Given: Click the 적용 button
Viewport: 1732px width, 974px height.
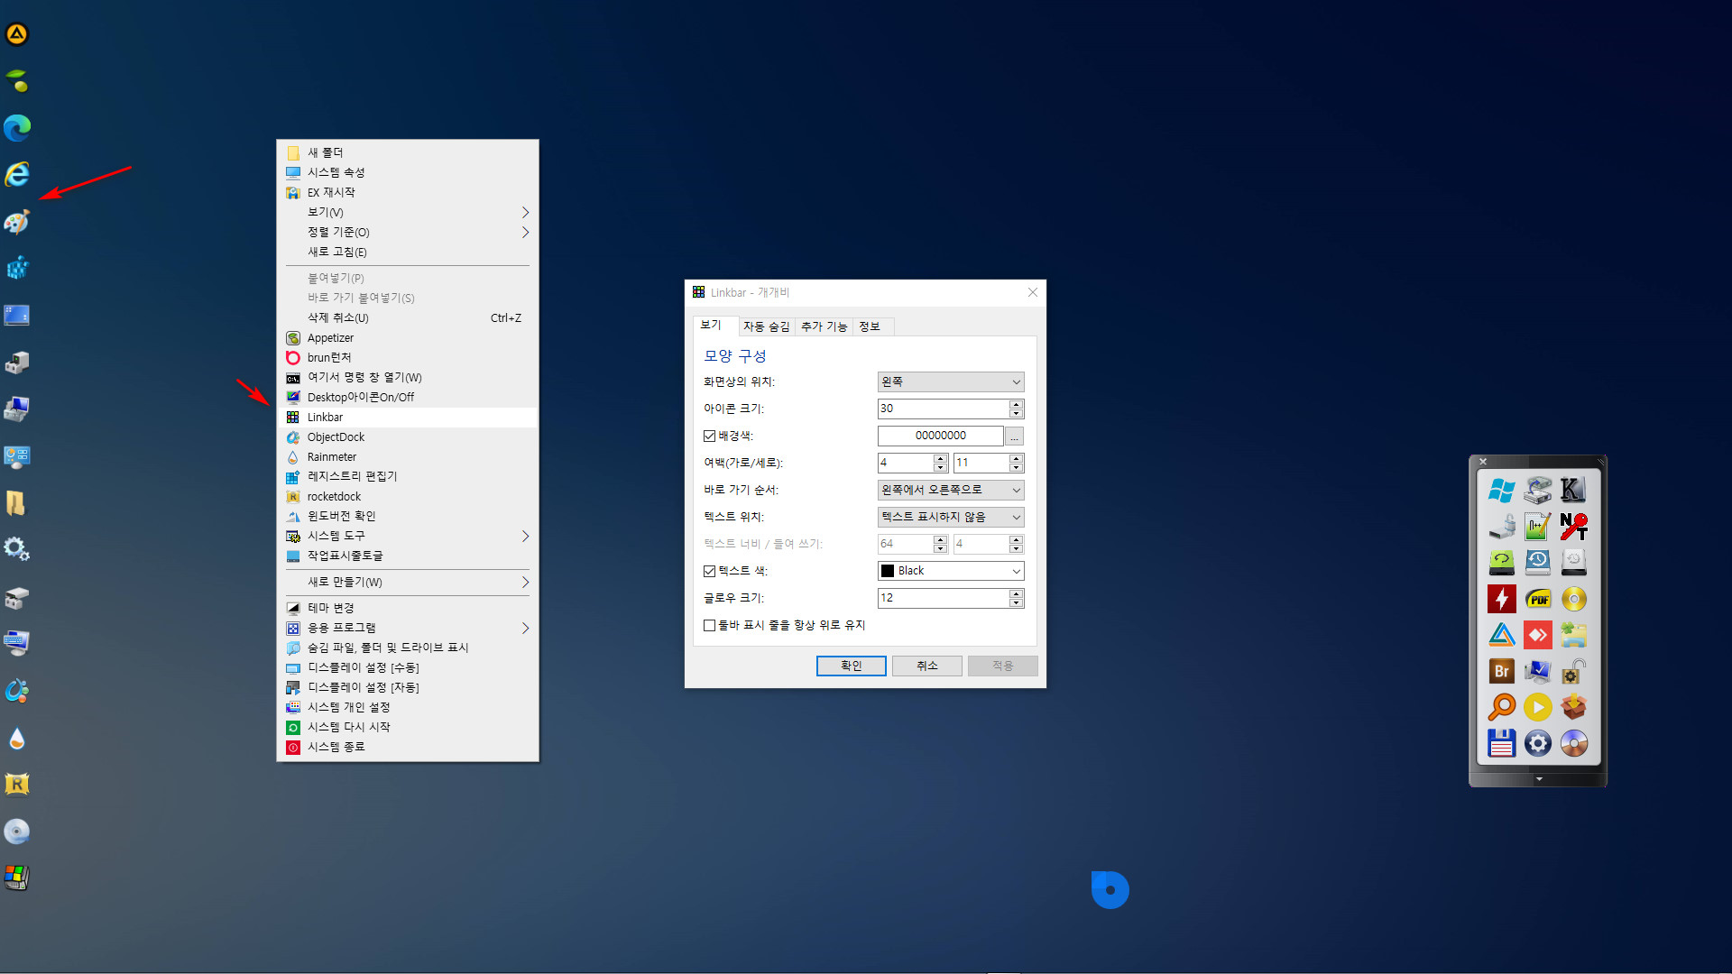Looking at the screenshot, I should (1002, 666).
